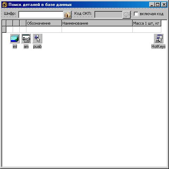The image size is (169, 169).
Task: Click the empty cell under Обозначение
Action: (44, 30)
